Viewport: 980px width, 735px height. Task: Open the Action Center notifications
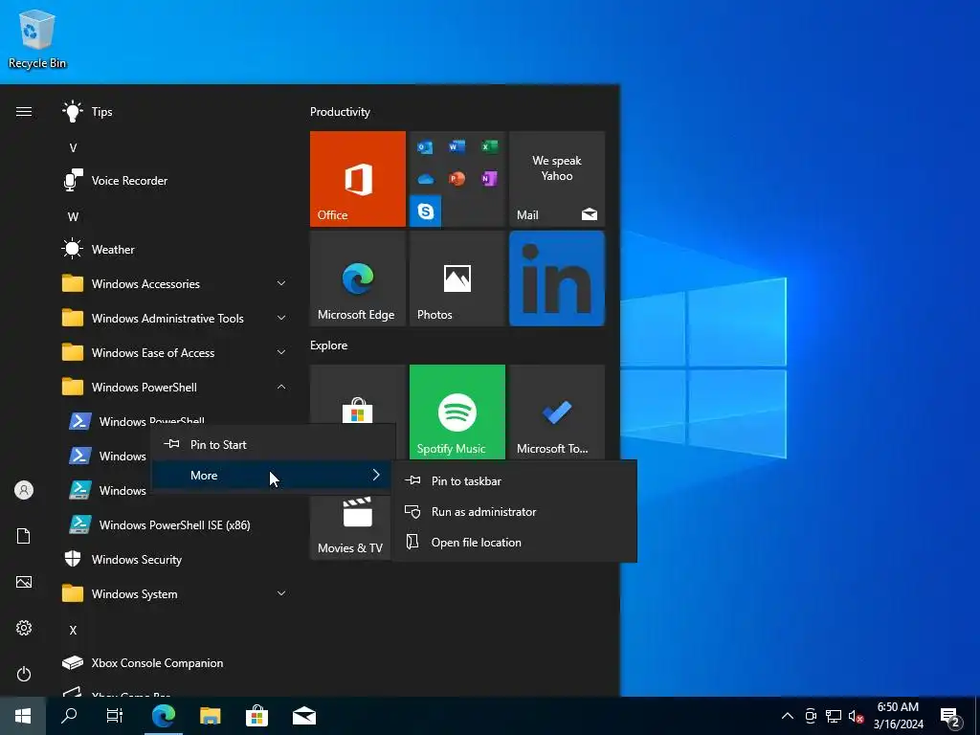coord(950,717)
